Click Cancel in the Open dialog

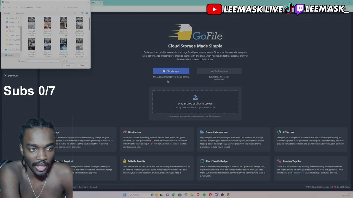pyautogui.click(x=82, y=65)
